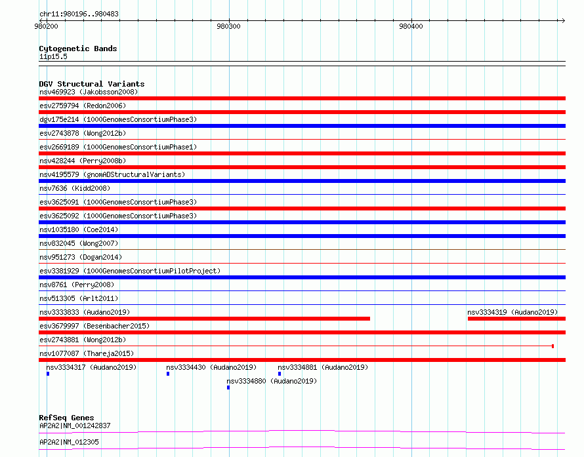This screenshot has height=457, width=584.
Task: Click the right arrow end of the ruler
Action: [x=563, y=20]
